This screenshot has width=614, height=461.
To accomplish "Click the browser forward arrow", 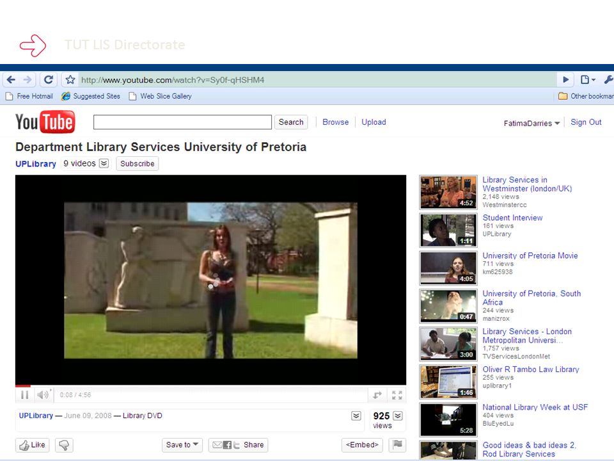I will [28, 80].
